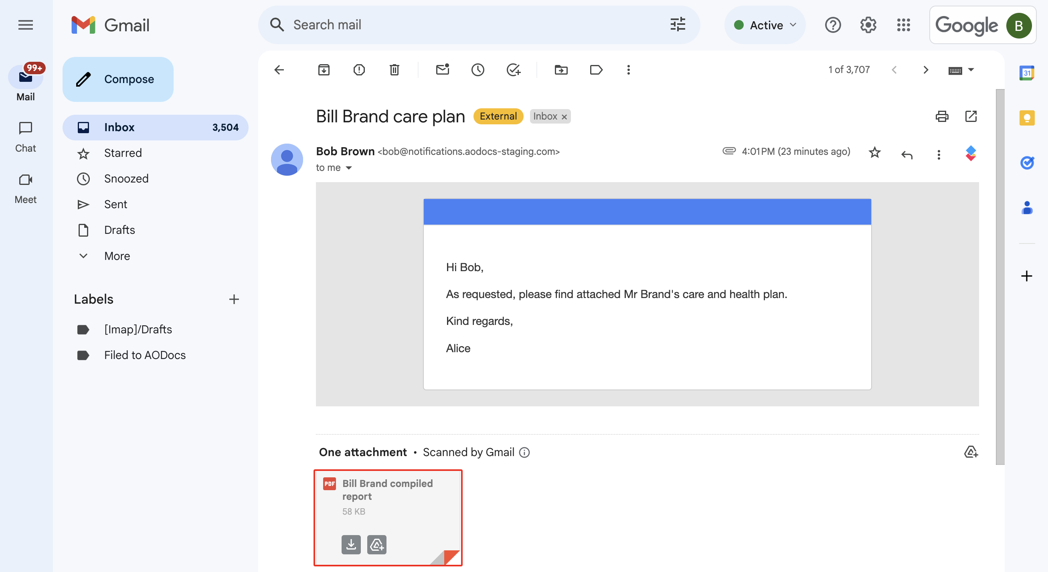Open Gmail settings gear
This screenshot has width=1048, height=572.
[868, 25]
